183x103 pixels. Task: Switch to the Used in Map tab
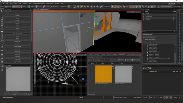(x=122, y=55)
